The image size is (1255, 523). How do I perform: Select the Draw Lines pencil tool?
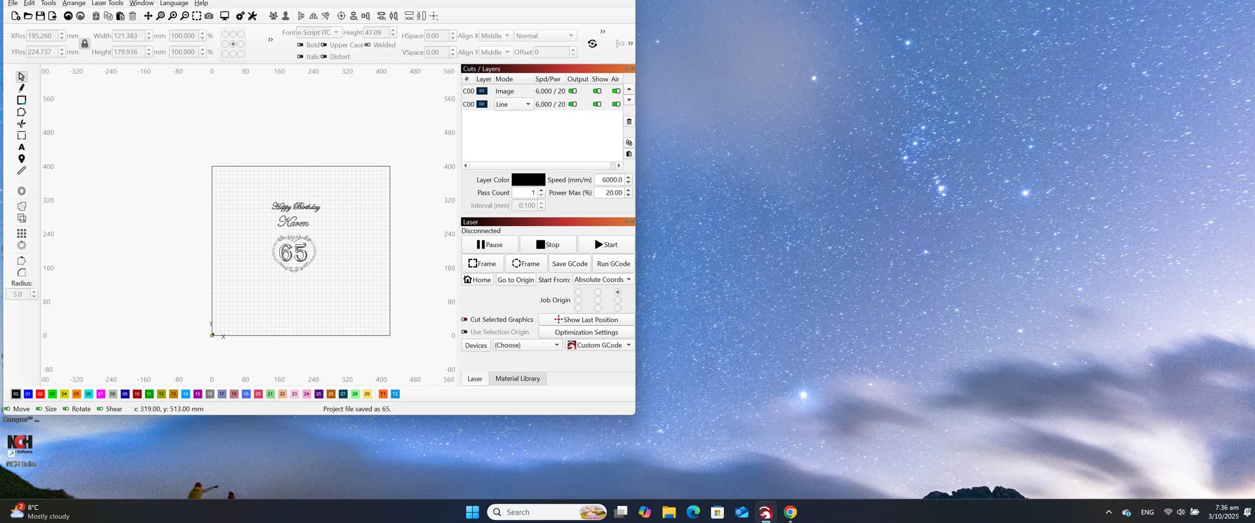click(x=22, y=88)
